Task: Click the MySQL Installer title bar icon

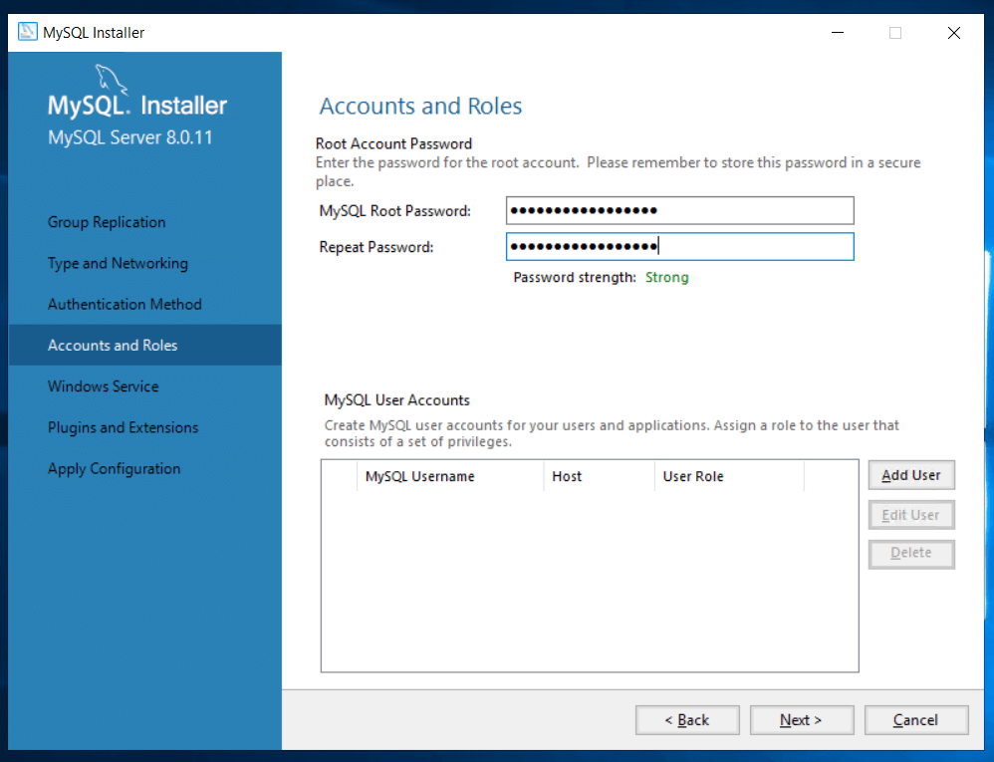Action: click(x=28, y=33)
